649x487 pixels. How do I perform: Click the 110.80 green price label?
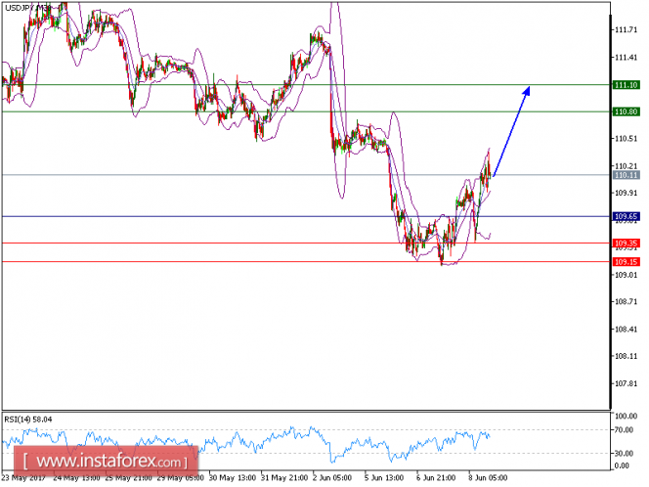(627, 112)
